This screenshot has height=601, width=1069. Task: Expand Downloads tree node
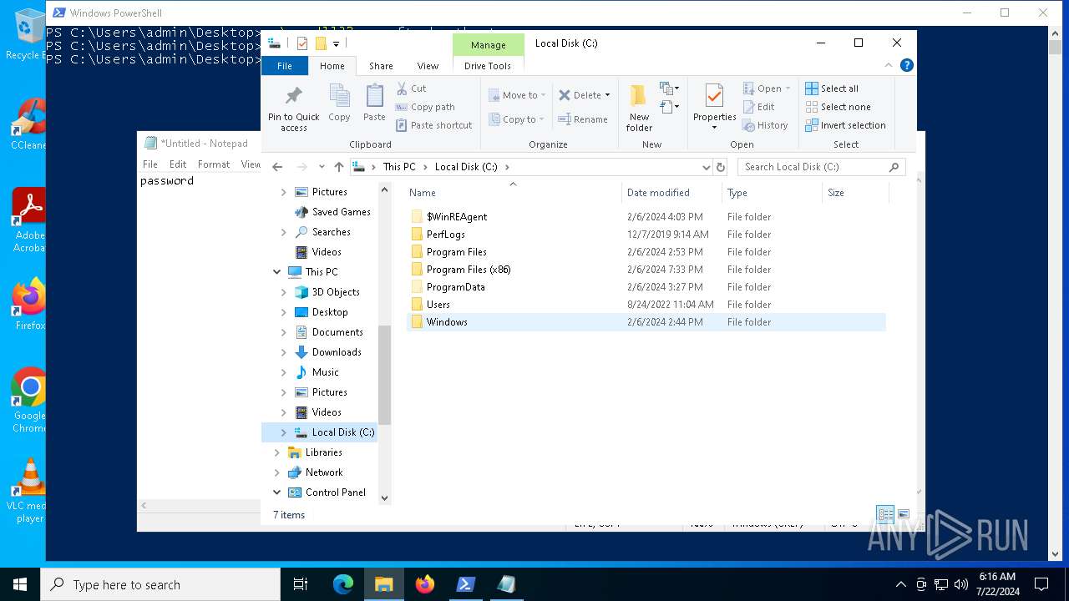[x=283, y=352]
